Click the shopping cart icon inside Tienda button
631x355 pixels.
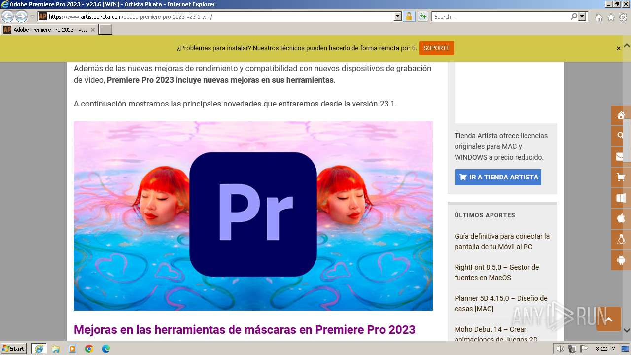coord(463,177)
